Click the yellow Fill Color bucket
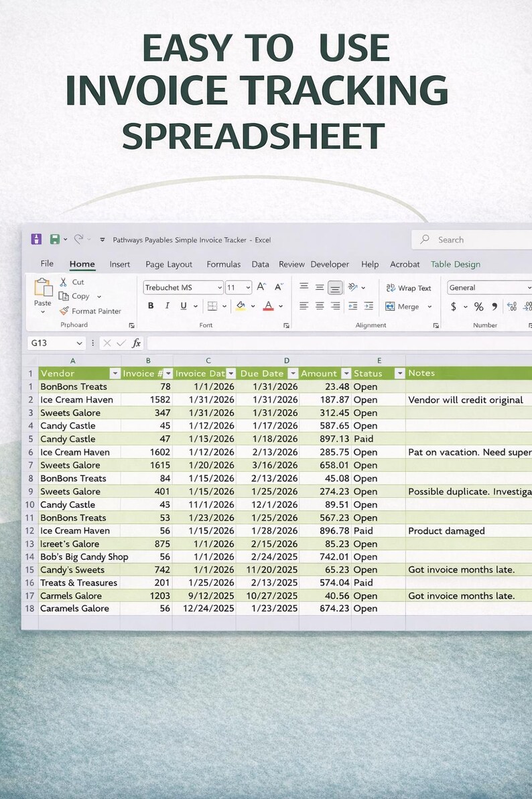Image resolution: width=532 pixels, height=799 pixels. 241,306
